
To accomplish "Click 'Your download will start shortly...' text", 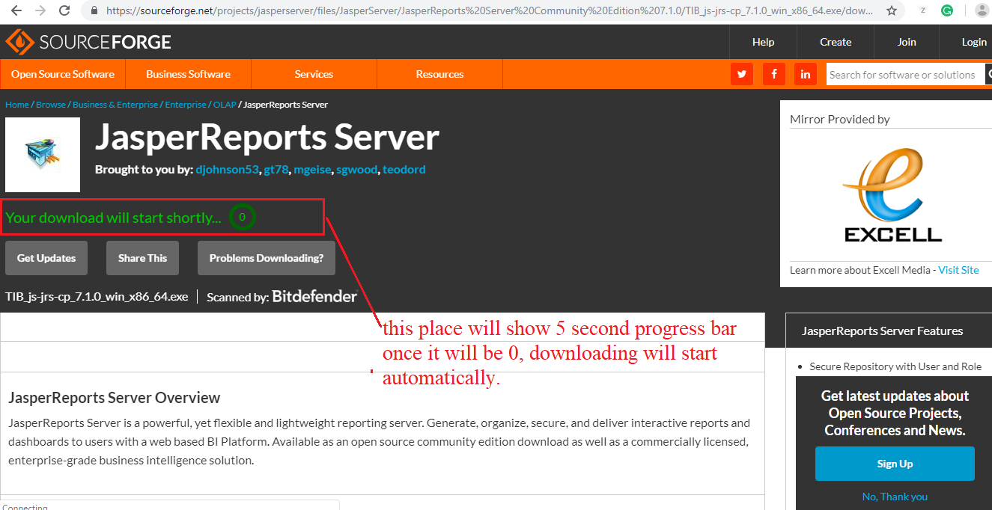I will (113, 218).
